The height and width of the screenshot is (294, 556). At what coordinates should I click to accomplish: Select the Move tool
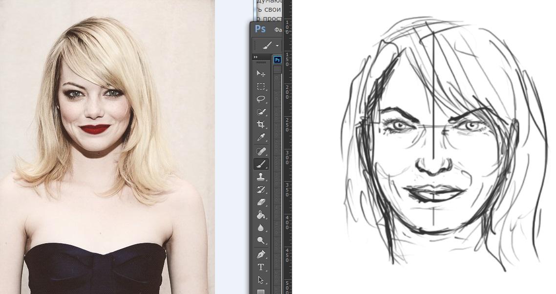[261, 73]
